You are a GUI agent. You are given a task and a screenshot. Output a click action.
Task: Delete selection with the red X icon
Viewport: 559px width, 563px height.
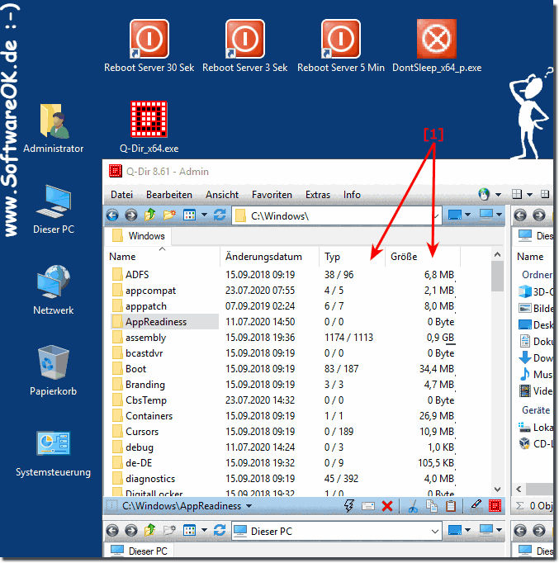point(387,506)
